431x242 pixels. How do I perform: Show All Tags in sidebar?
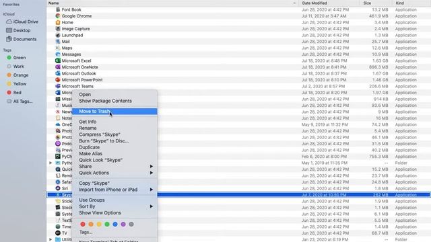coord(20,102)
